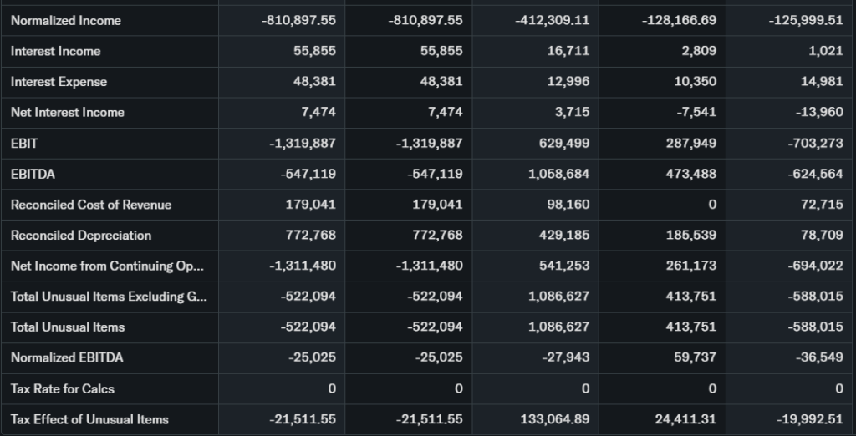The width and height of the screenshot is (856, 436).
Task: Select the EBITDA cell showing 1,058,684
Action: pos(559,174)
